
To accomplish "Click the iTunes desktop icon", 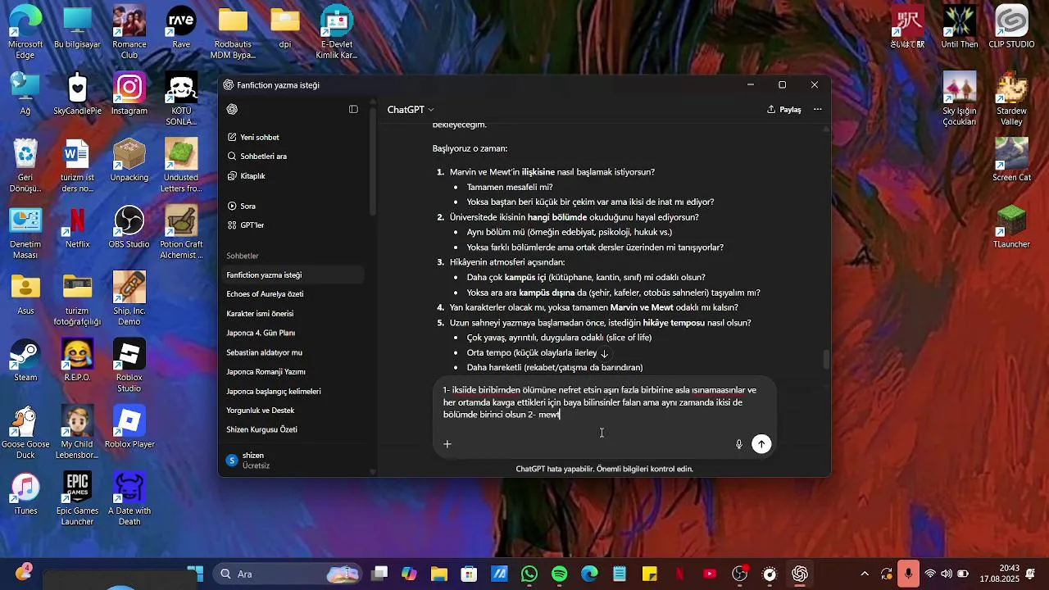I will (25, 494).
